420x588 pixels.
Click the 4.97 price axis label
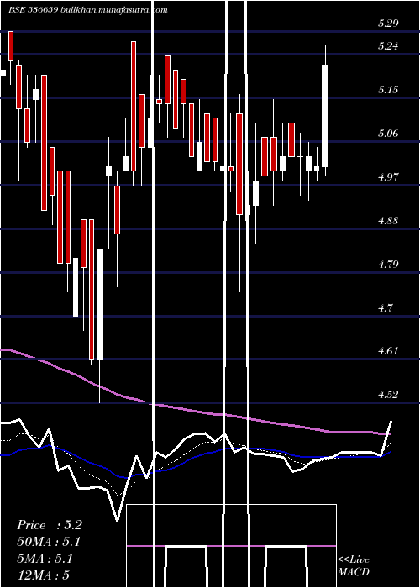pos(388,177)
